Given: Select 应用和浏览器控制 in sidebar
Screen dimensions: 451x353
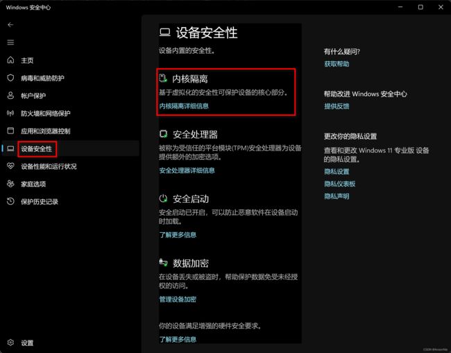Looking at the screenshot, I should tap(45, 131).
